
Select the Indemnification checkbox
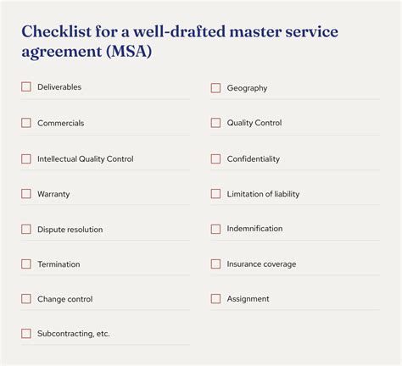215,229
